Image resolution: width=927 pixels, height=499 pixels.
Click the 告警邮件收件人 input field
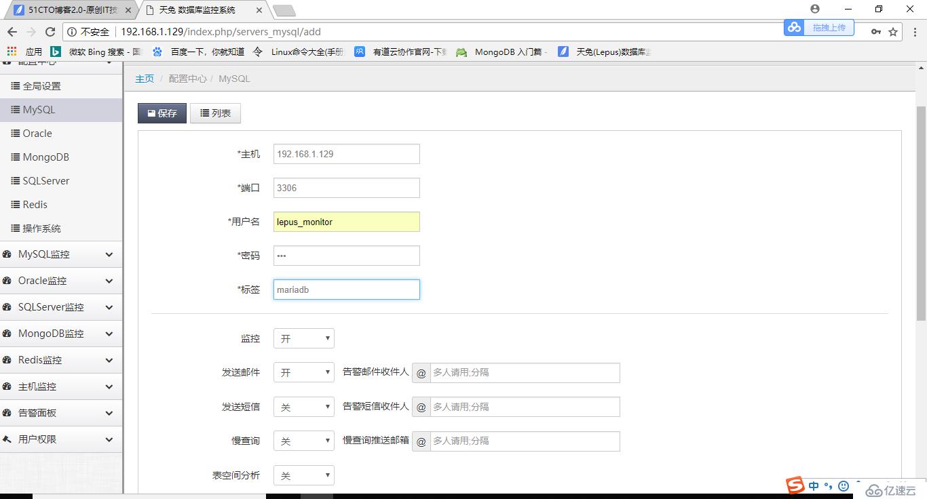point(525,373)
